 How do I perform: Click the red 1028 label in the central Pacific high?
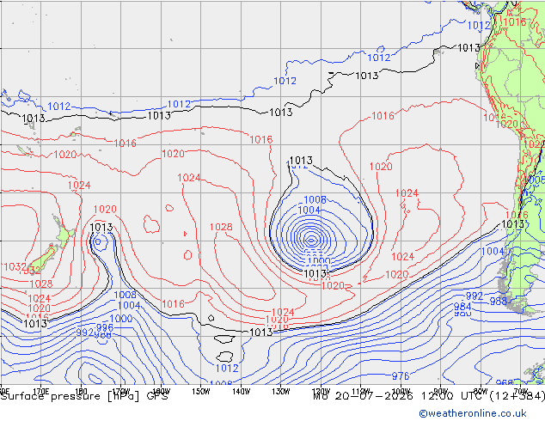[221, 227]
